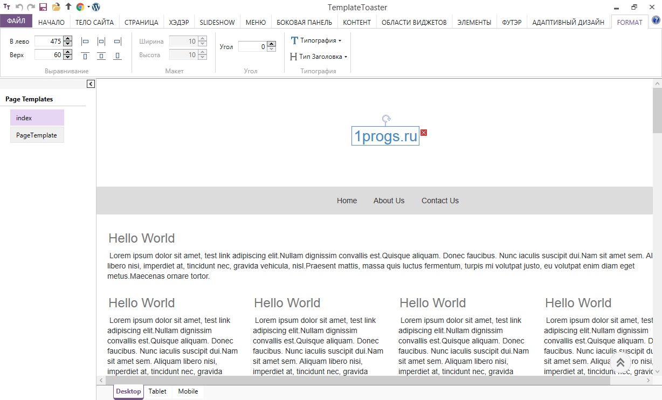Click the rotate handle above the logo
662x400 pixels.
click(x=386, y=119)
